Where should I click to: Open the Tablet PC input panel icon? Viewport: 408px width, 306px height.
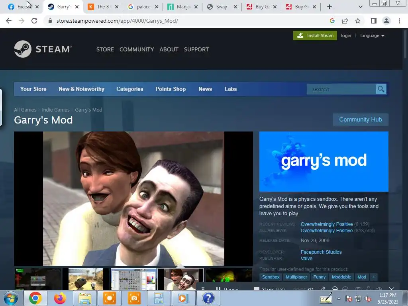click(326, 298)
